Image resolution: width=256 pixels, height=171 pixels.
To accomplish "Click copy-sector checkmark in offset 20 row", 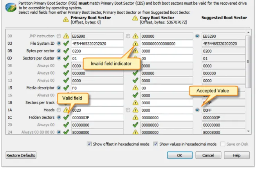I will 135,125.
